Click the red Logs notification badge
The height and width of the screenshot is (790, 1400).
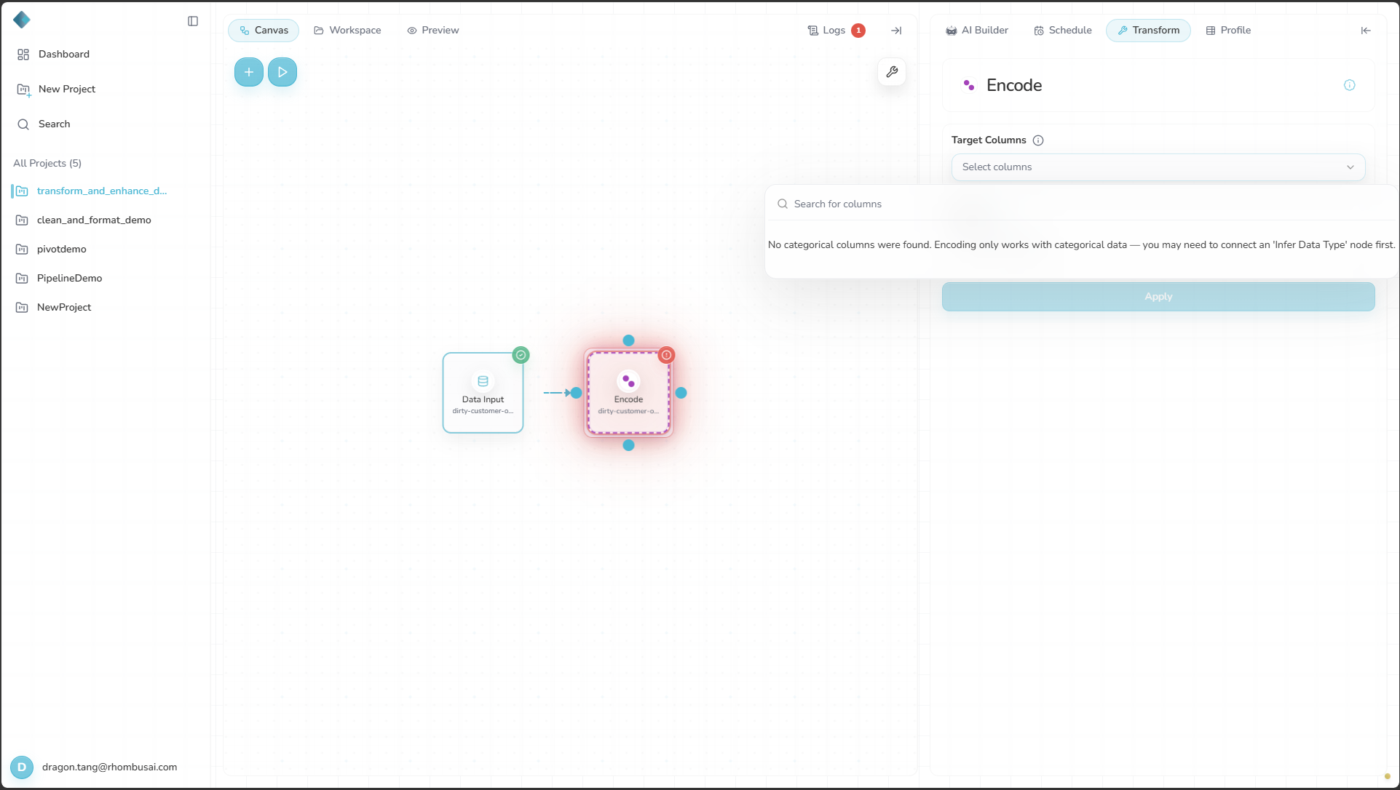pyautogui.click(x=858, y=31)
